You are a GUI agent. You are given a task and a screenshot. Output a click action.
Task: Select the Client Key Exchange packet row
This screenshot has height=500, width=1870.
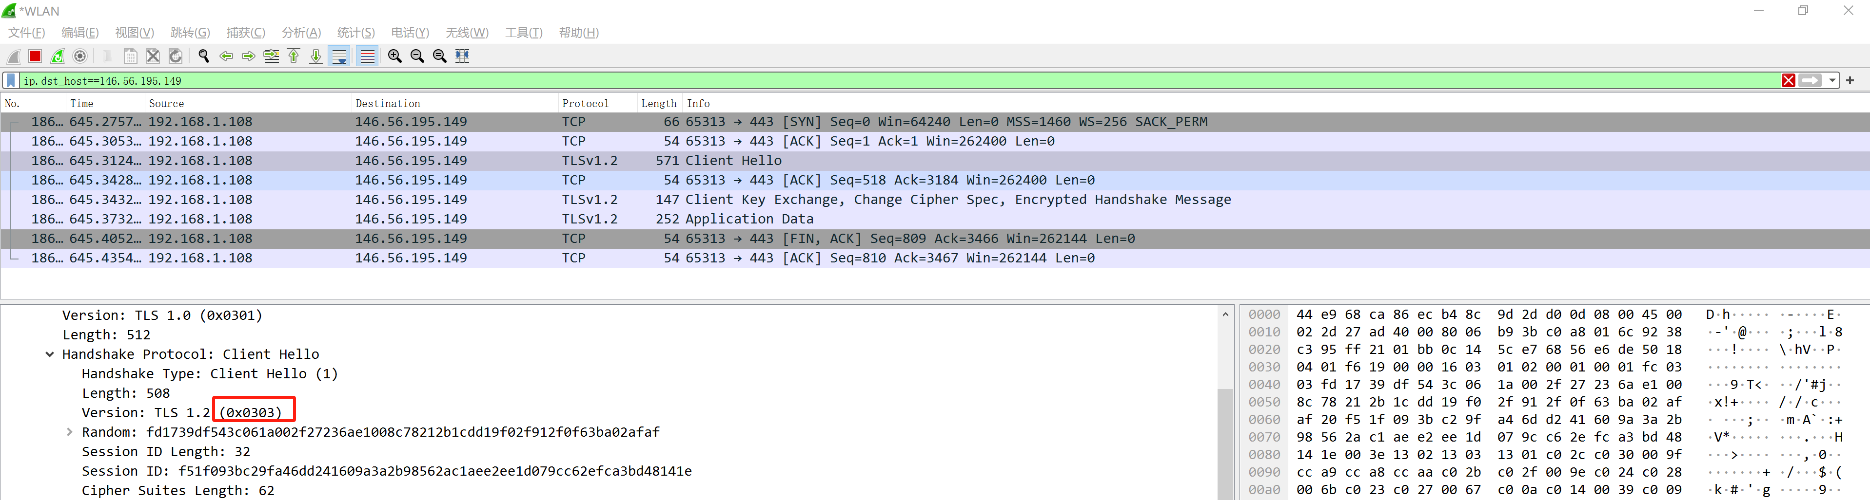[x=935, y=200]
